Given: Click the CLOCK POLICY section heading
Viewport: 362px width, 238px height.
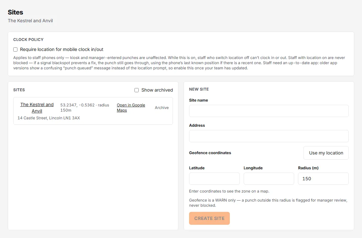Looking at the screenshot, I should 28,40.
